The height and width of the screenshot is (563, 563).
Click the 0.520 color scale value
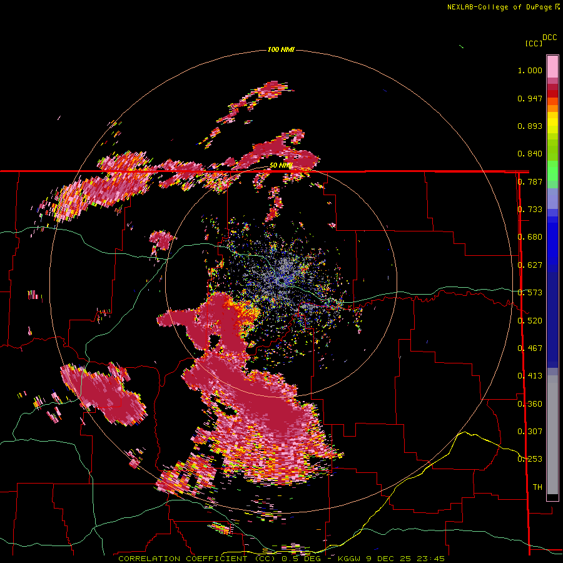tap(530, 321)
